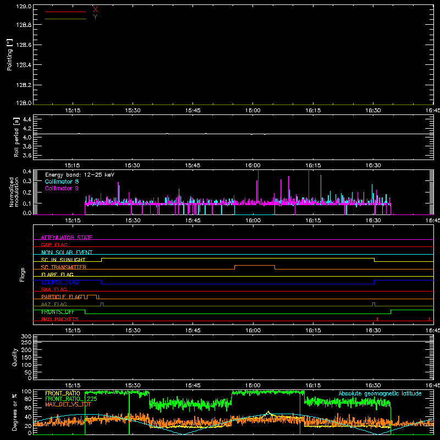Image resolution: width=440 pixels, height=440 pixels.
Task: Click the Flags axis title
Action: pyautogui.click(x=23, y=274)
